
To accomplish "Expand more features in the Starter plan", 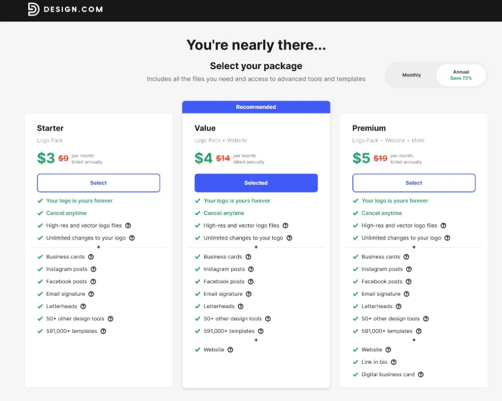I will click(x=99, y=248).
